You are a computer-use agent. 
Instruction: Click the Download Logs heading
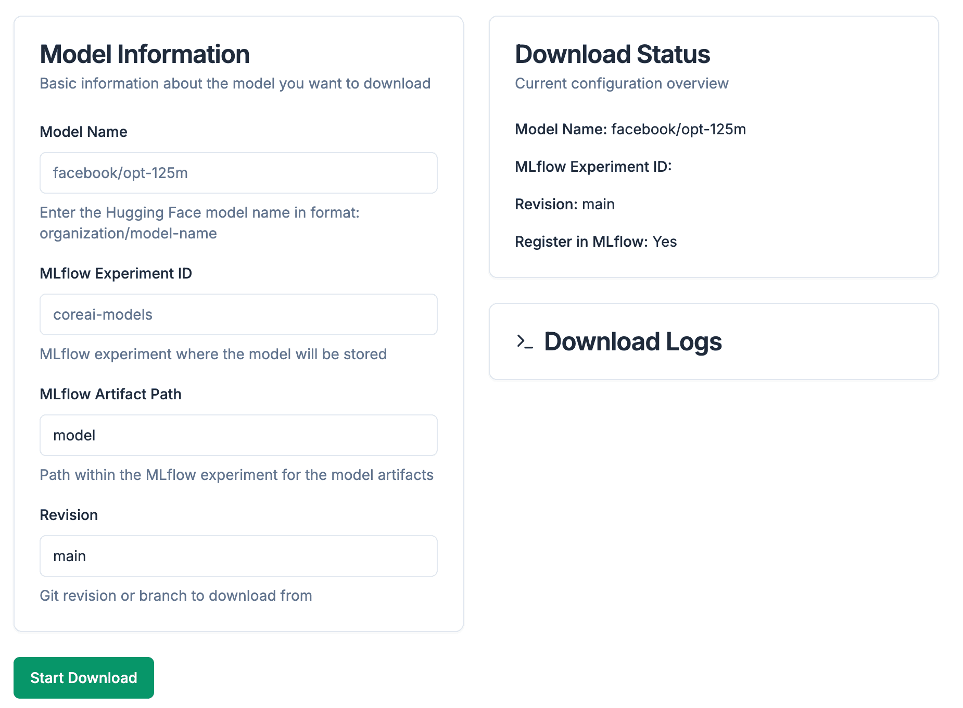tap(632, 342)
